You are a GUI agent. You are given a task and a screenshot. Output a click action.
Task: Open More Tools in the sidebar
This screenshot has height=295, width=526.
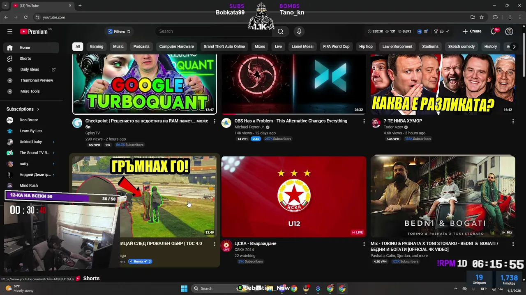point(31,91)
